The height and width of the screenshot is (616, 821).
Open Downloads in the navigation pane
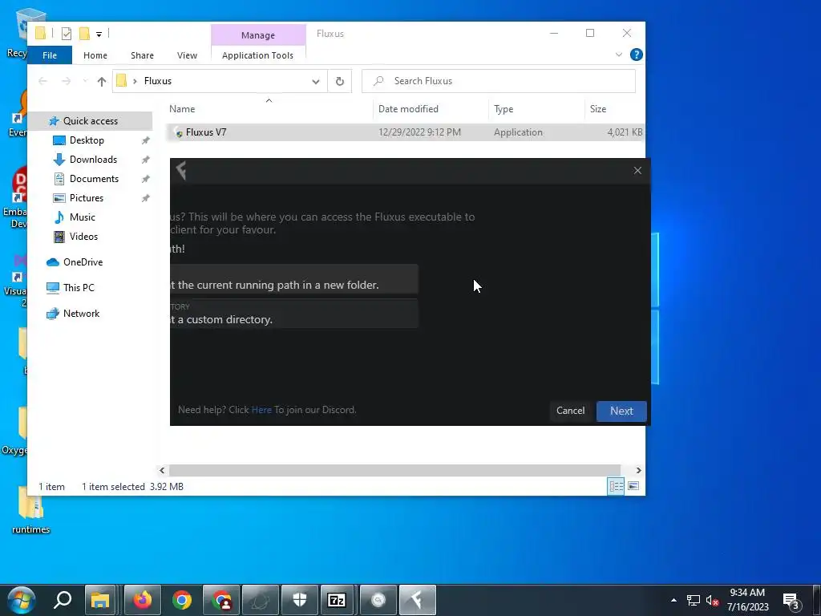pos(93,160)
